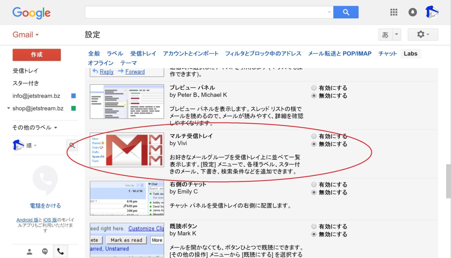
Task: Click inside the Google search text field
Action: point(206,12)
